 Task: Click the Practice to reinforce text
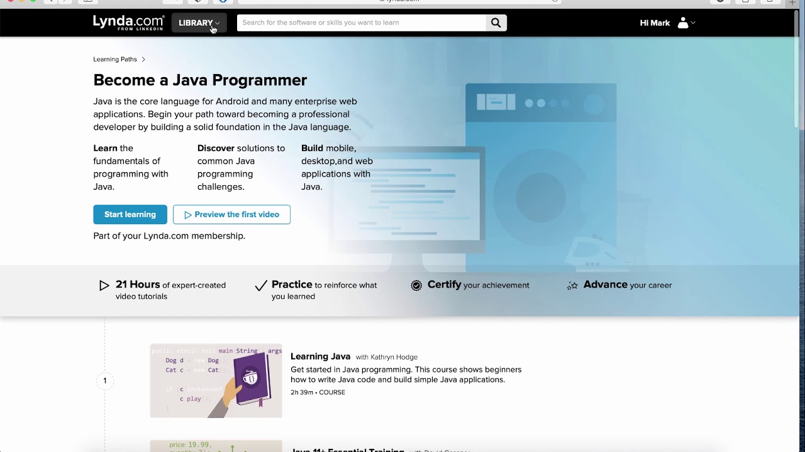click(x=324, y=290)
